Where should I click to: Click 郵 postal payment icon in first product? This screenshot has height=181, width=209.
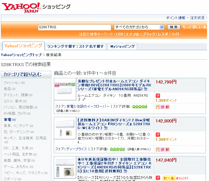tap(168, 107)
